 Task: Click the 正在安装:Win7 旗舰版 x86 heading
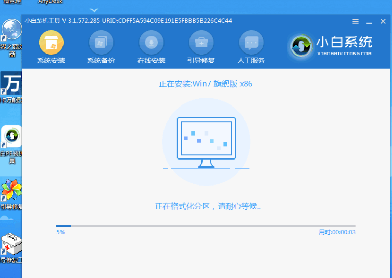click(x=206, y=84)
